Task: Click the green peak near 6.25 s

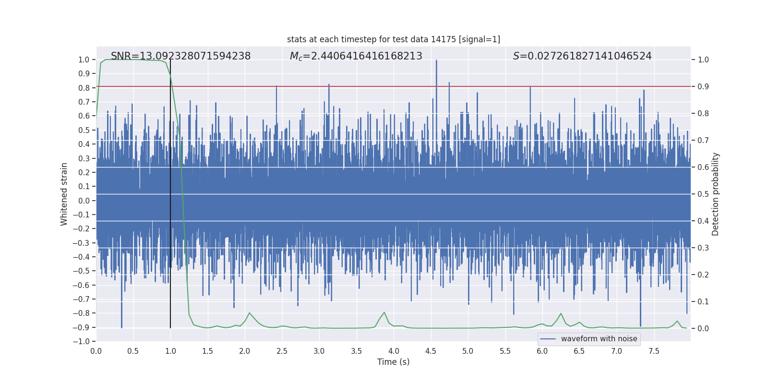Action: coord(561,314)
